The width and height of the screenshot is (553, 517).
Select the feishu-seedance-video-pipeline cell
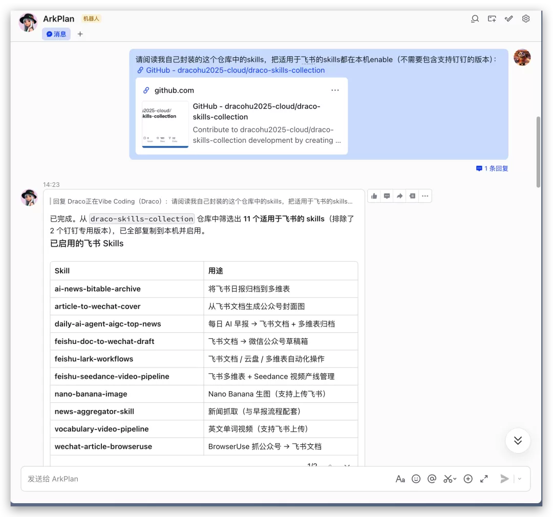(127, 376)
